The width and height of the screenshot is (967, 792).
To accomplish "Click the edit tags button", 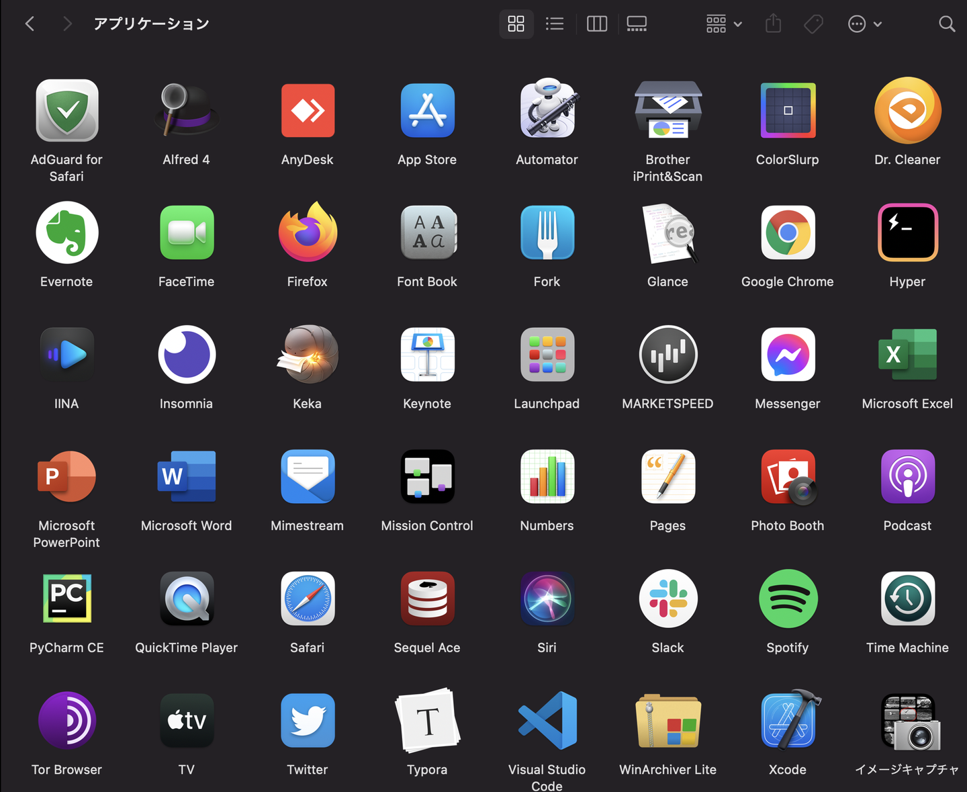I will coord(813,24).
